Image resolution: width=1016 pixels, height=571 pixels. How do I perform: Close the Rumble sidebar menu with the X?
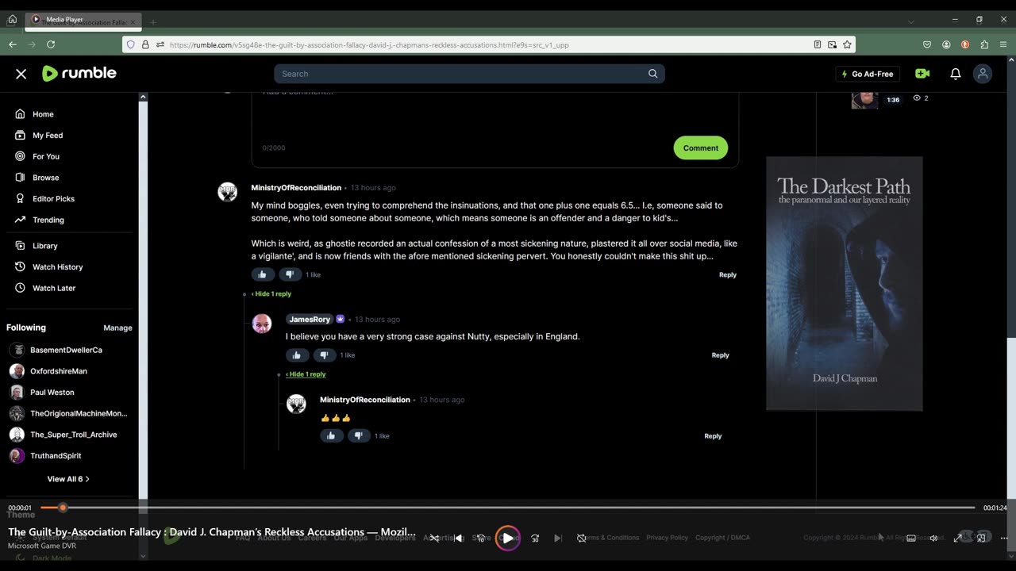coord(21,74)
